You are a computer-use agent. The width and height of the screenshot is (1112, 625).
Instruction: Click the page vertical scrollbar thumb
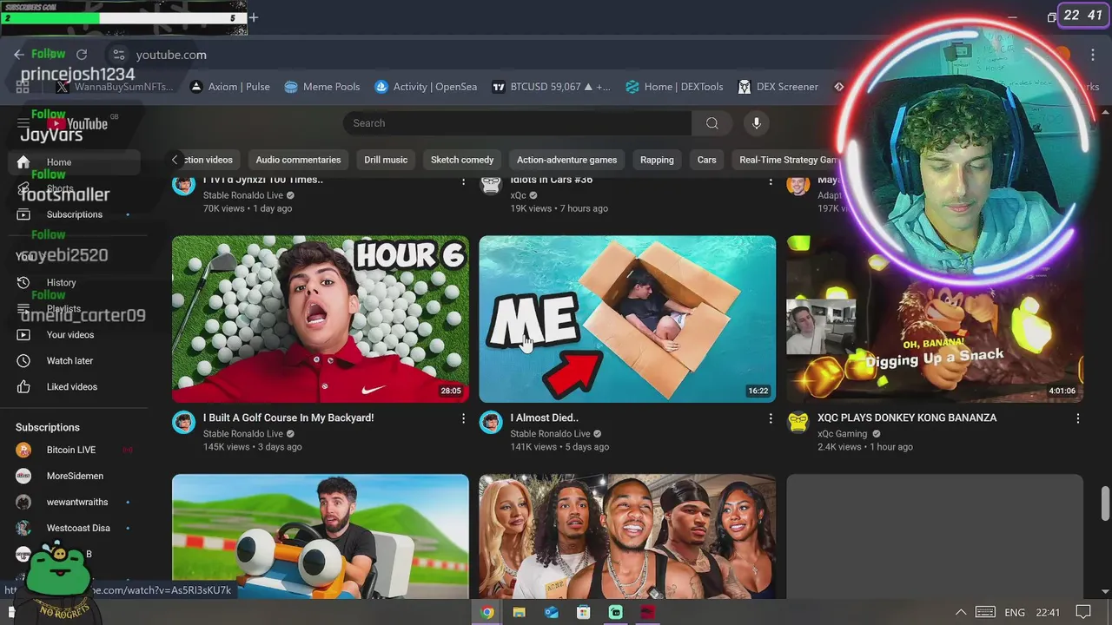1105,504
